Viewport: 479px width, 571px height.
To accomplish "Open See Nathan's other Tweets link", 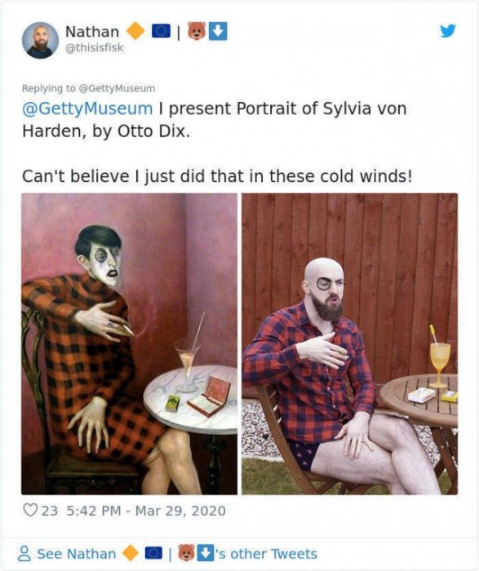I will point(168,554).
